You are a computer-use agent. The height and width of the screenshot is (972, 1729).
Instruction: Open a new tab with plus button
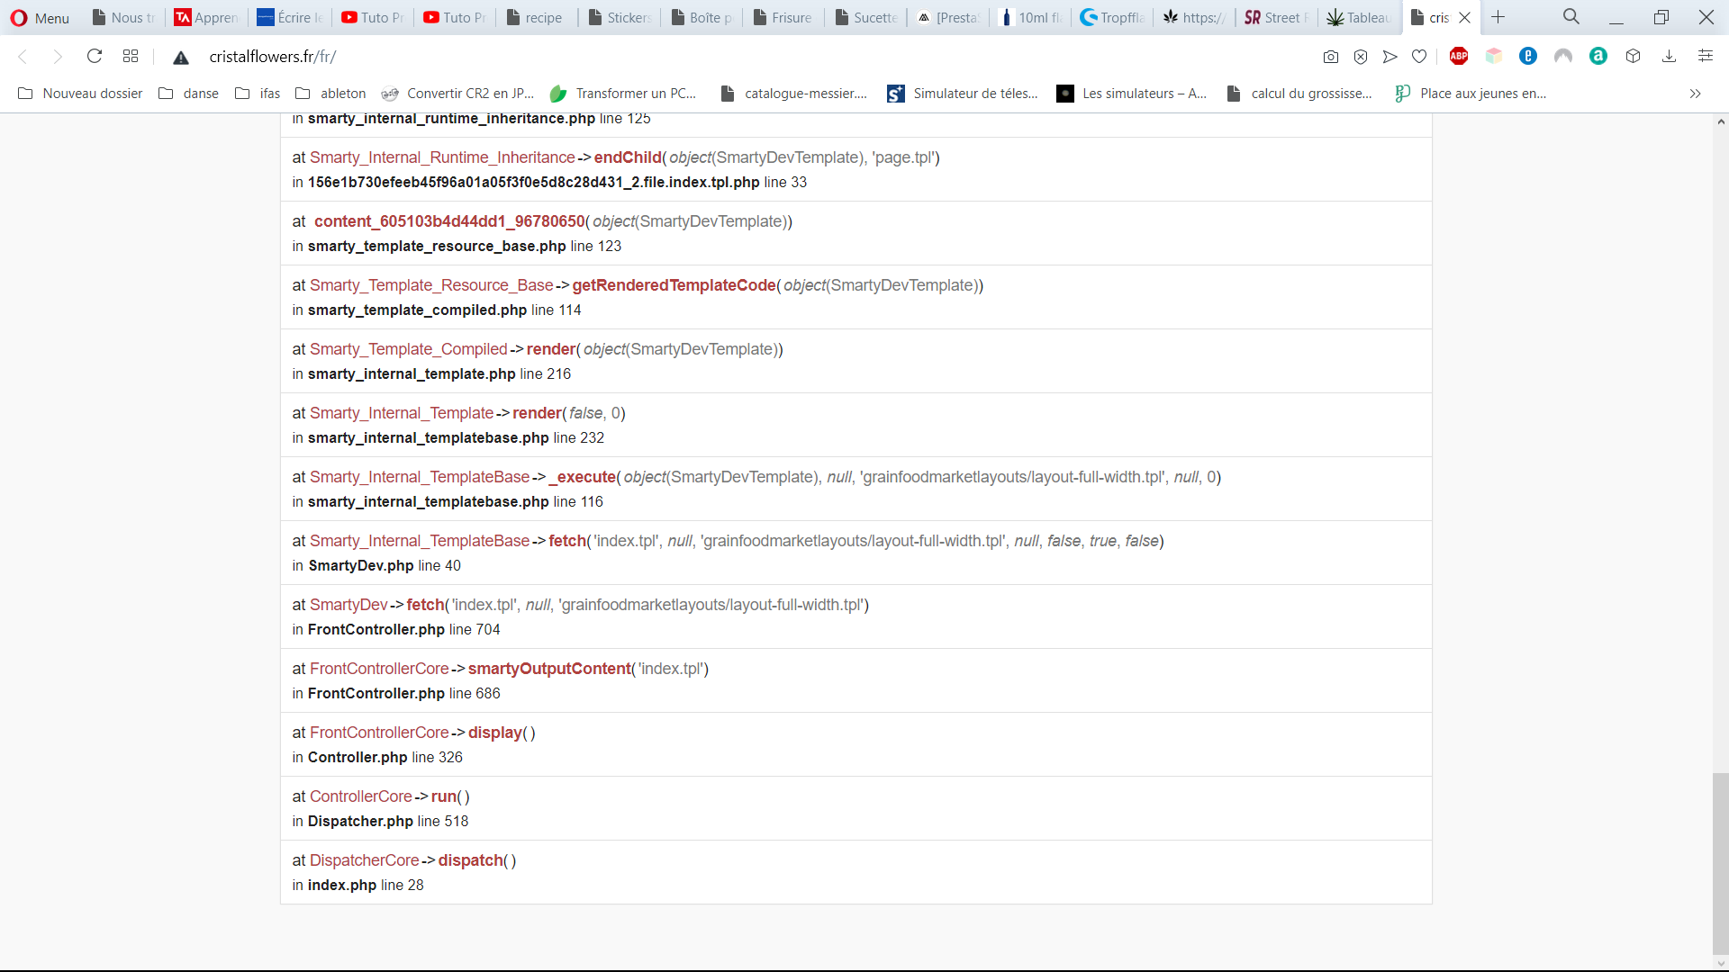[1498, 17]
